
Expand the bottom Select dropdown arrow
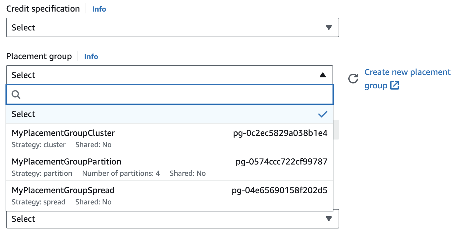click(329, 219)
